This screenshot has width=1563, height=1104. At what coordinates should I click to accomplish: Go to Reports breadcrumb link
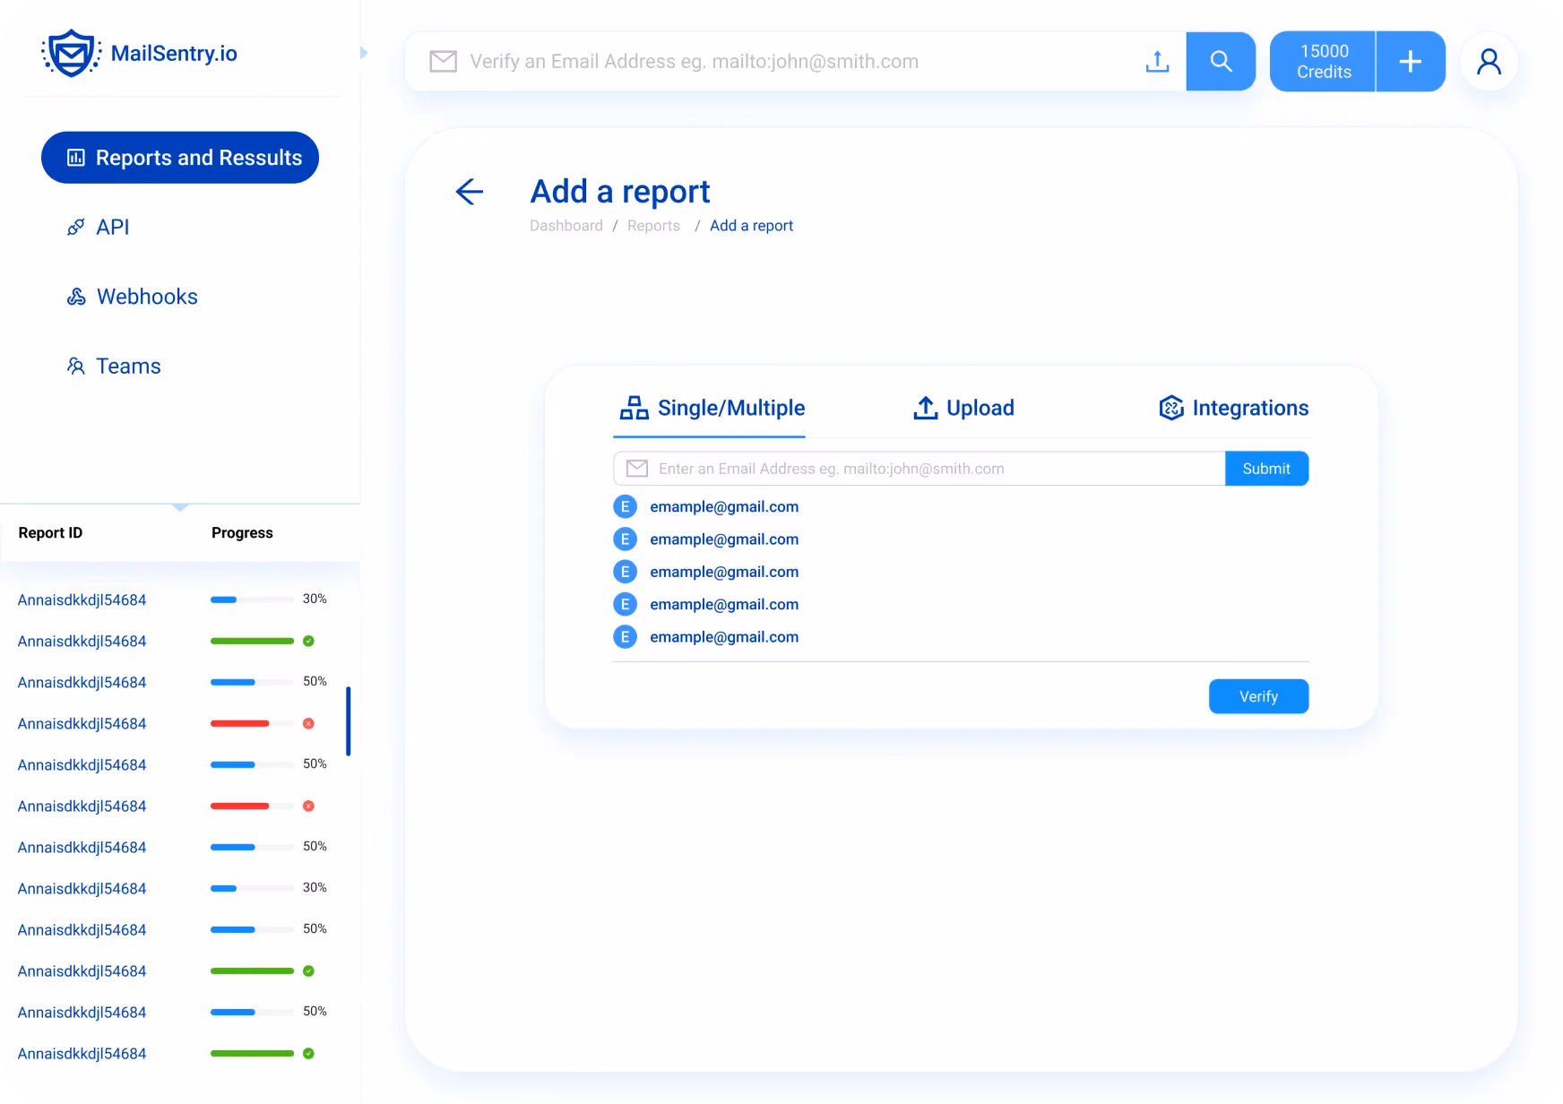click(x=653, y=226)
